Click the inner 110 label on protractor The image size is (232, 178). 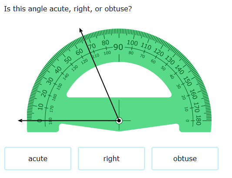tap(96, 56)
